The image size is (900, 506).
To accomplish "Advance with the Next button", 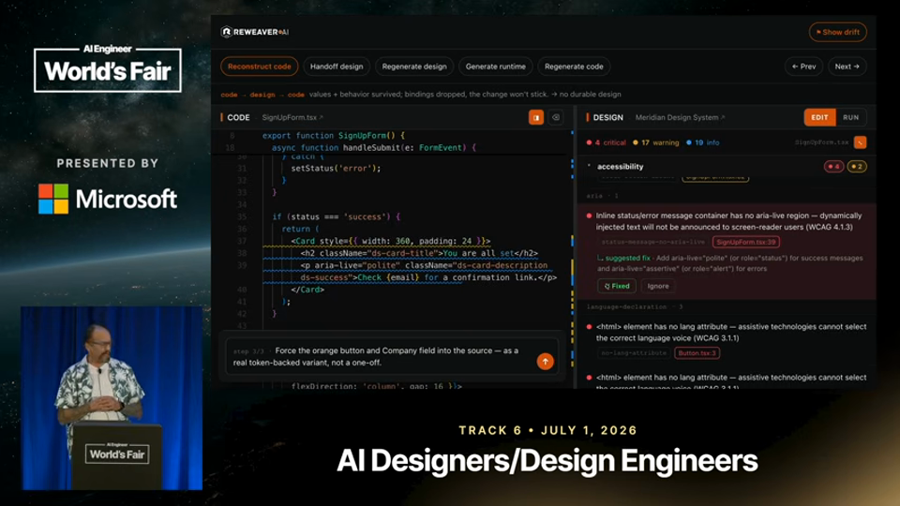I will 847,67.
